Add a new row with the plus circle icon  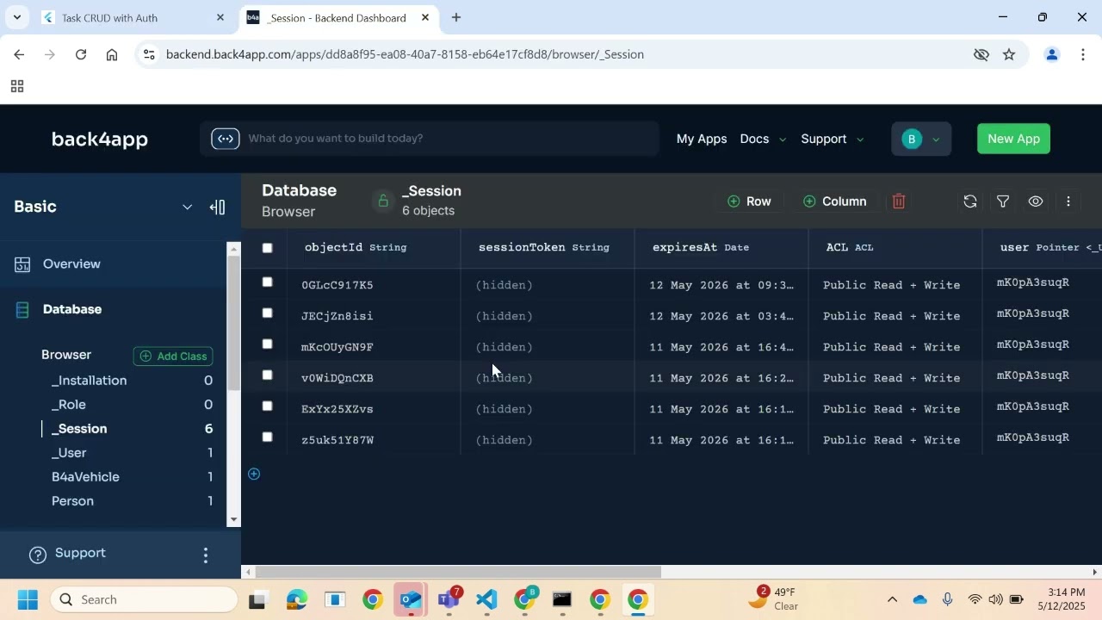(254, 474)
